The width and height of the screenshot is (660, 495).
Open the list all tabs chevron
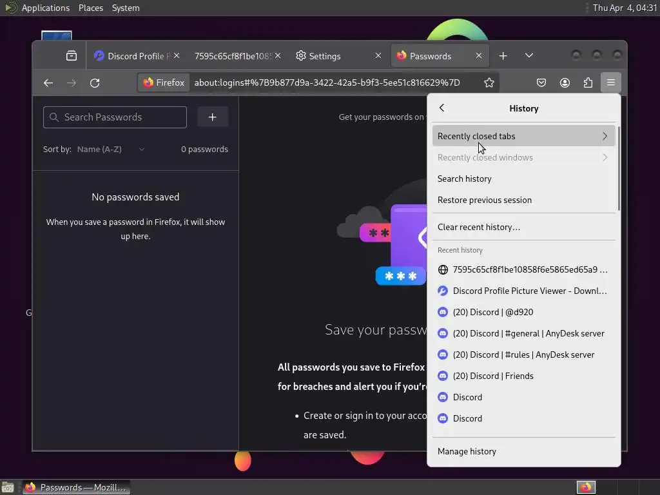(x=529, y=55)
